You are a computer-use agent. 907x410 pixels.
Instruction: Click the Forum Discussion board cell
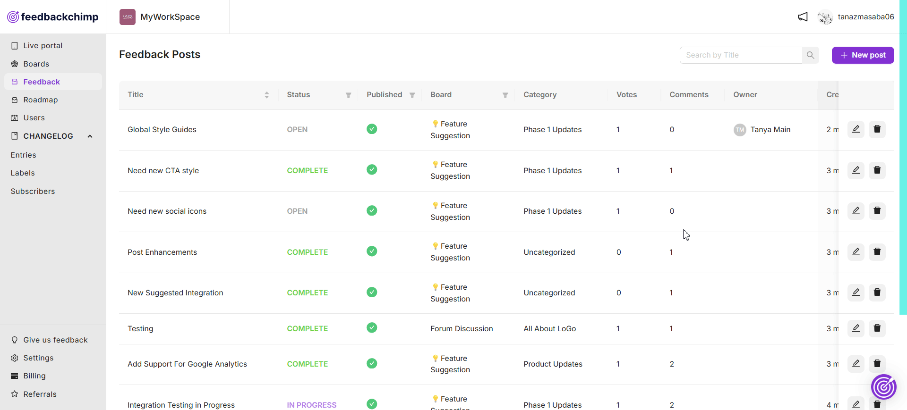click(462, 328)
